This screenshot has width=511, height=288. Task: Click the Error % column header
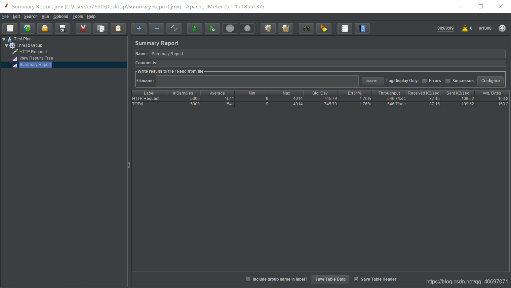[355, 93]
